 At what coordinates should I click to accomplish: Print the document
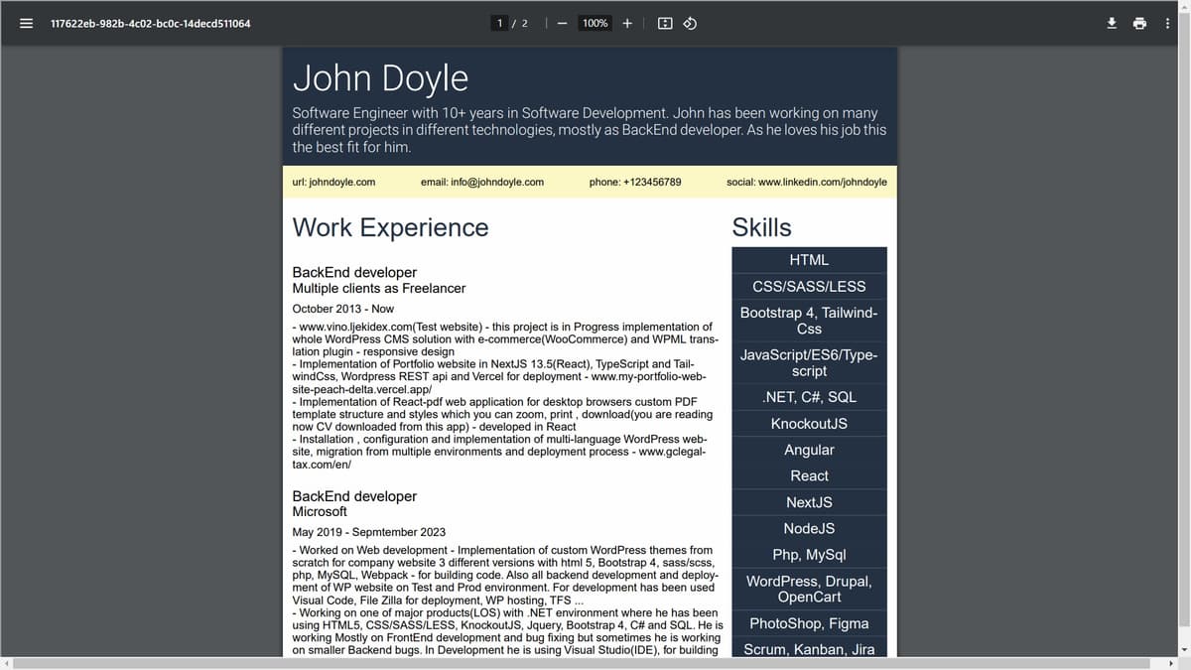click(x=1139, y=23)
